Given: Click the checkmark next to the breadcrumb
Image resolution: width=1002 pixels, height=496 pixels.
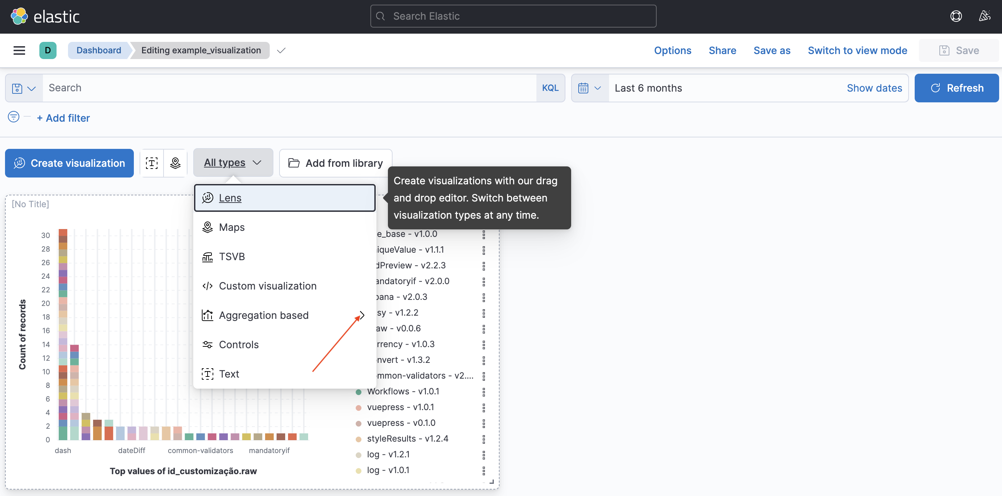Looking at the screenshot, I should coord(281,50).
